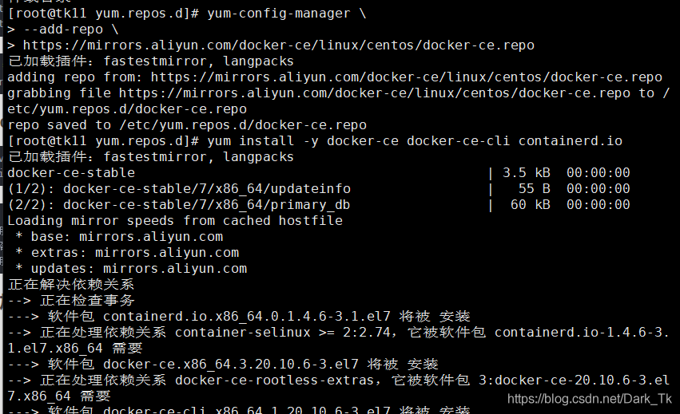Click the URL after 'adding repo from:'
The image size is (680, 414).
click(406, 77)
